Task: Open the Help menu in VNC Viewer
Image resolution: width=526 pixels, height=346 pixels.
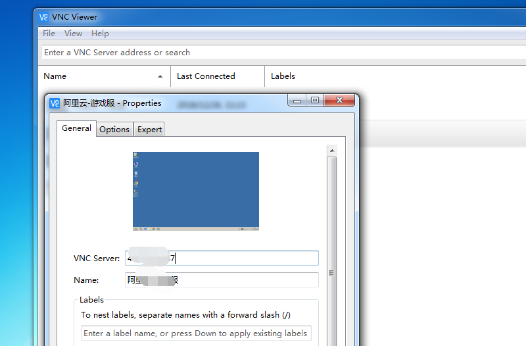Action: (x=100, y=34)
